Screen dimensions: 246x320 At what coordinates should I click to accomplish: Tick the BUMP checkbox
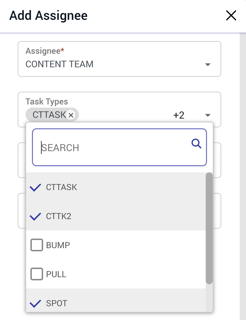37,245
